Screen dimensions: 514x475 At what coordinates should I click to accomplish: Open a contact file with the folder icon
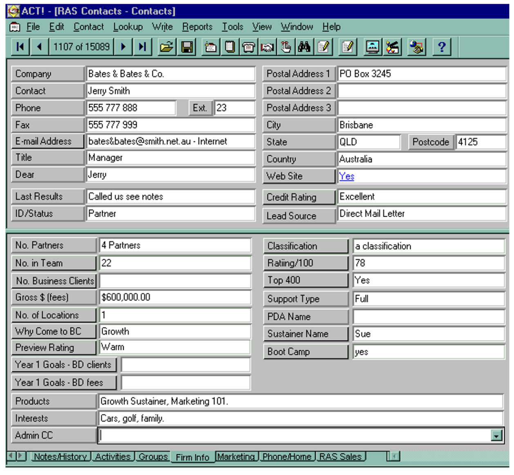coord(166,47)
